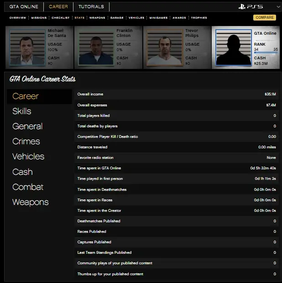Expand the platform selector chevron
This screenshot has height=283, width=282.
278,7
